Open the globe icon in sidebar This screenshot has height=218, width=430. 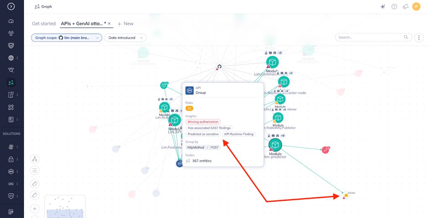coord(11,58)
